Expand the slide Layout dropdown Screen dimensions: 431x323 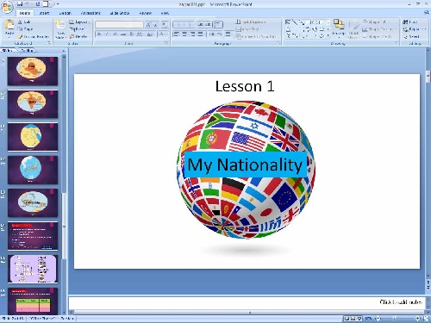point(79,22)
